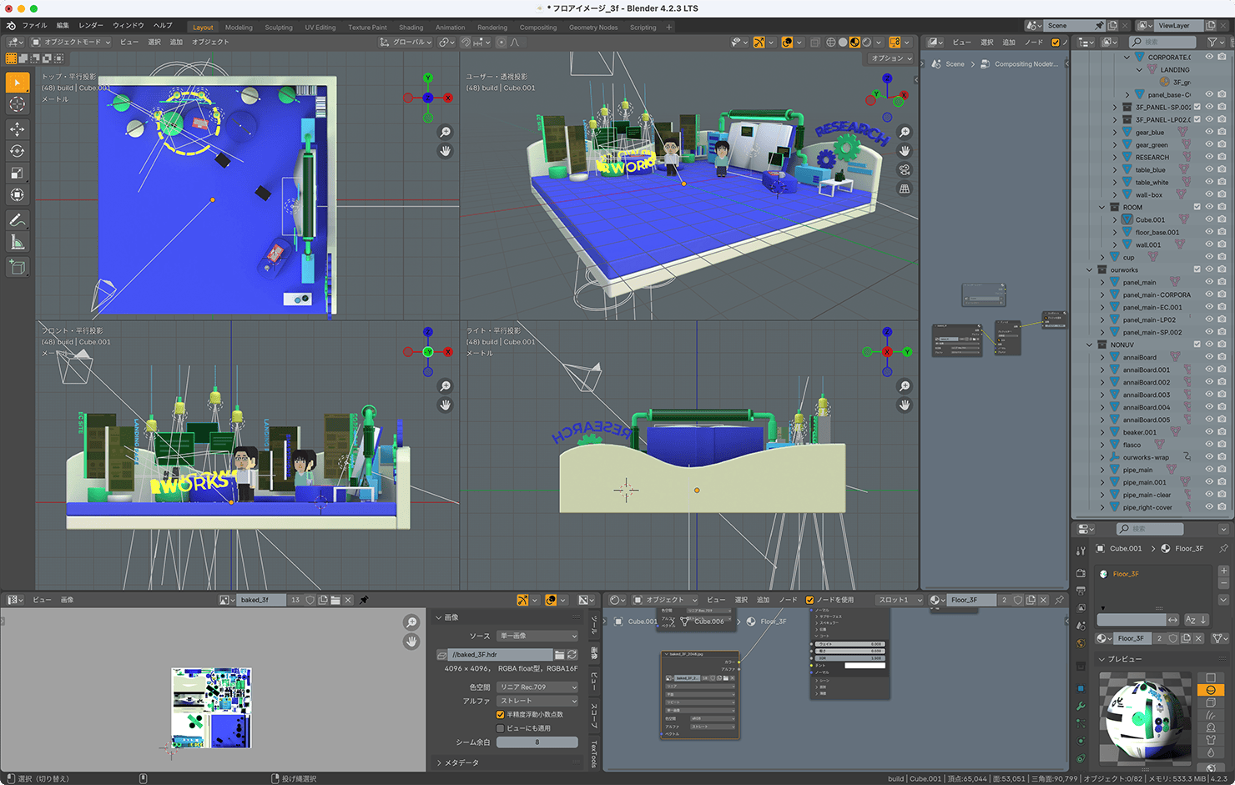The height and width of the screenshot is (785, 1235).
Task: Open the global transform orientation dropdown
Action: pos(406,42)
